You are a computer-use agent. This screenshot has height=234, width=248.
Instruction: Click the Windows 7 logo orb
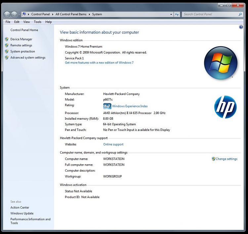tap(221, 63)
